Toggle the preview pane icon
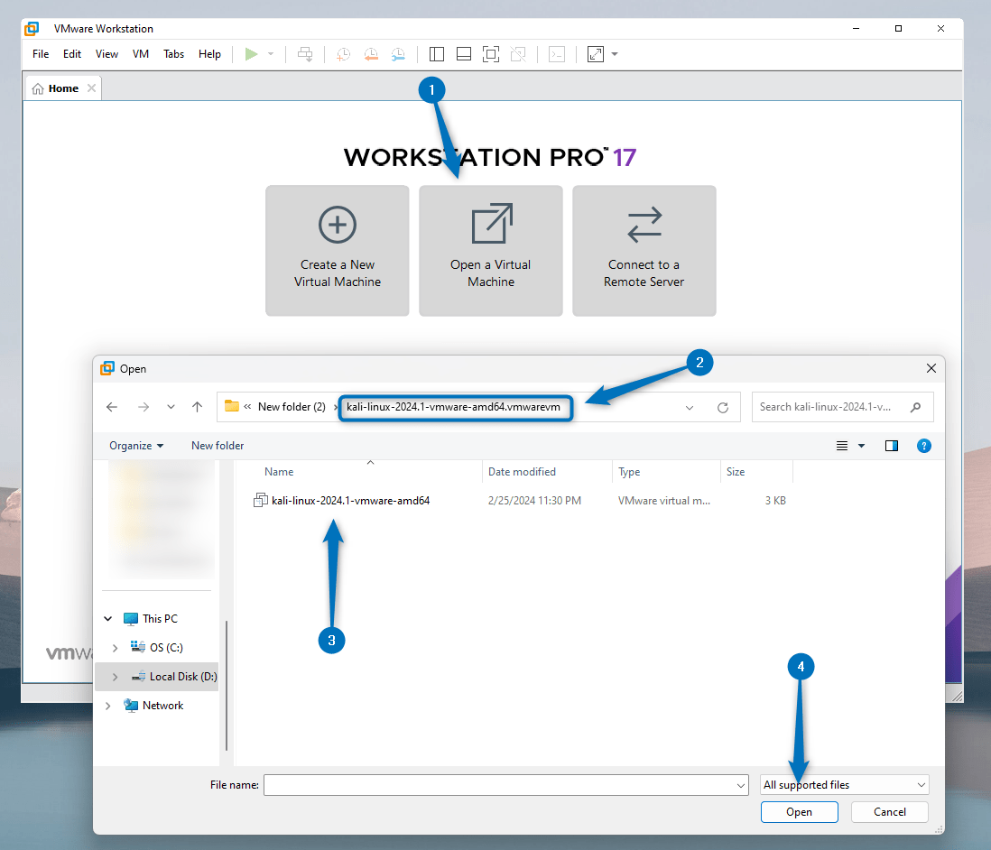991x850 pixels. 892,446
